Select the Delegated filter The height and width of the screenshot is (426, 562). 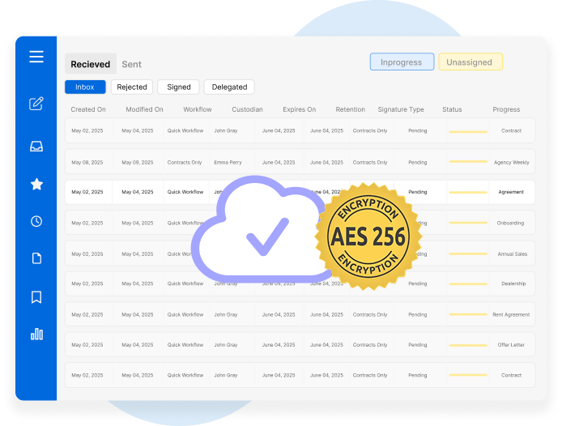pyautogui.click(x=229, y=87)
